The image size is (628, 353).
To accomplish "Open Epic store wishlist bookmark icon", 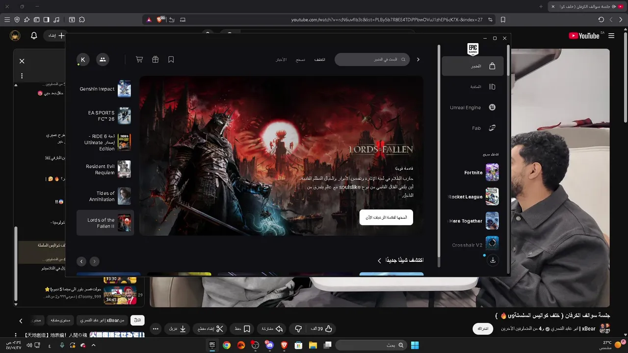I will (x=171, y=59).
